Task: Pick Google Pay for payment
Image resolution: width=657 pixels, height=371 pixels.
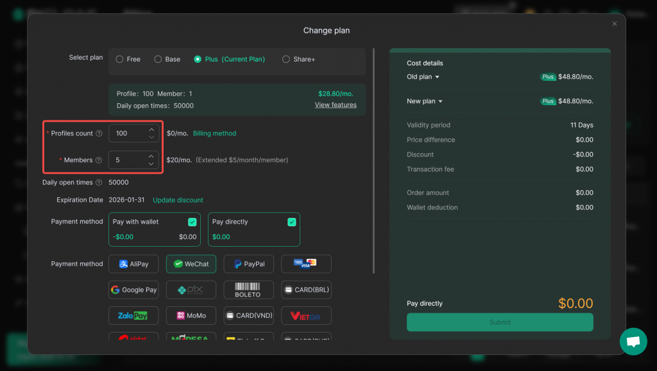Action: (x=133, y=290)
